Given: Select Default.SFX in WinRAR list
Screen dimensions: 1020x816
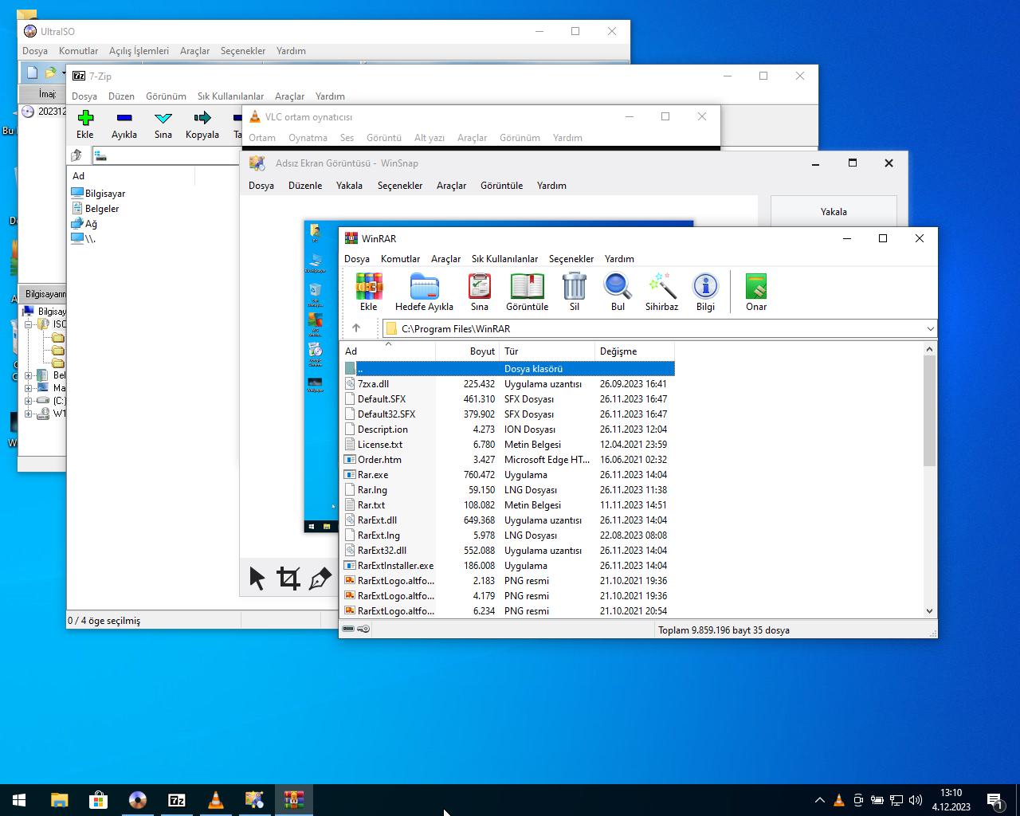Looking at the screenshot, I should 508,399.
